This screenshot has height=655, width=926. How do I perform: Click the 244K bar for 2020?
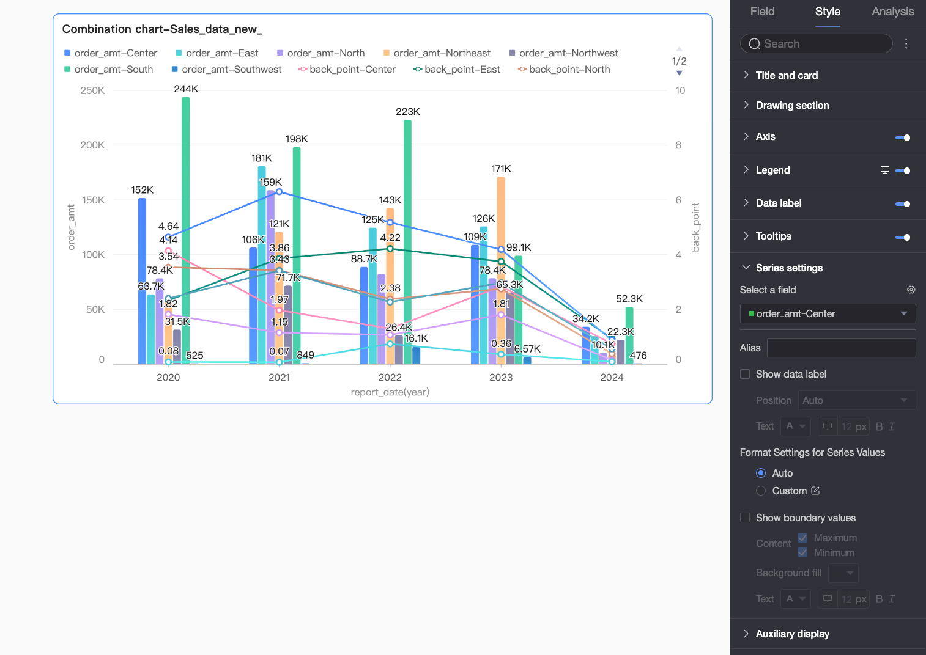[186, 230]
